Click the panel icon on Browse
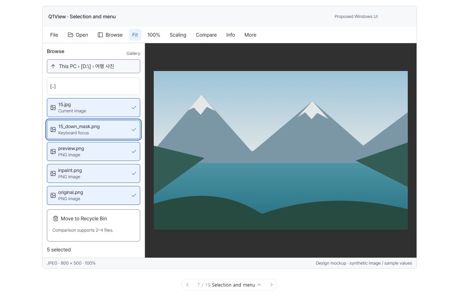Screen dimensions: 459x303 coord(100,35)
